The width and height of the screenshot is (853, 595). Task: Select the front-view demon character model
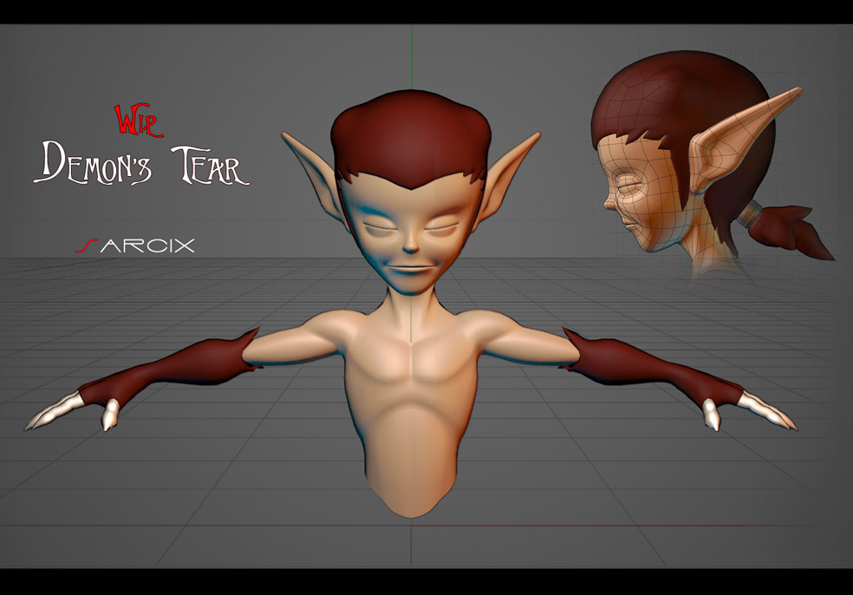[411, 304]
